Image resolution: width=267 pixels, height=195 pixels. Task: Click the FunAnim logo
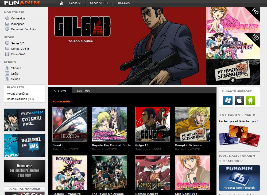22,3
